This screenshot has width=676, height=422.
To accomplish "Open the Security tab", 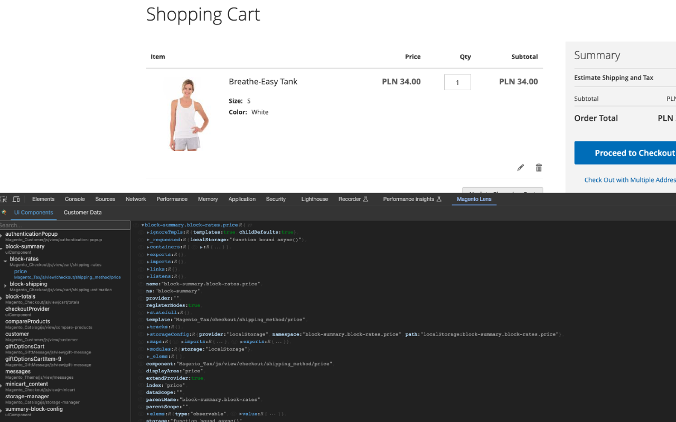I will click(276, 199).
